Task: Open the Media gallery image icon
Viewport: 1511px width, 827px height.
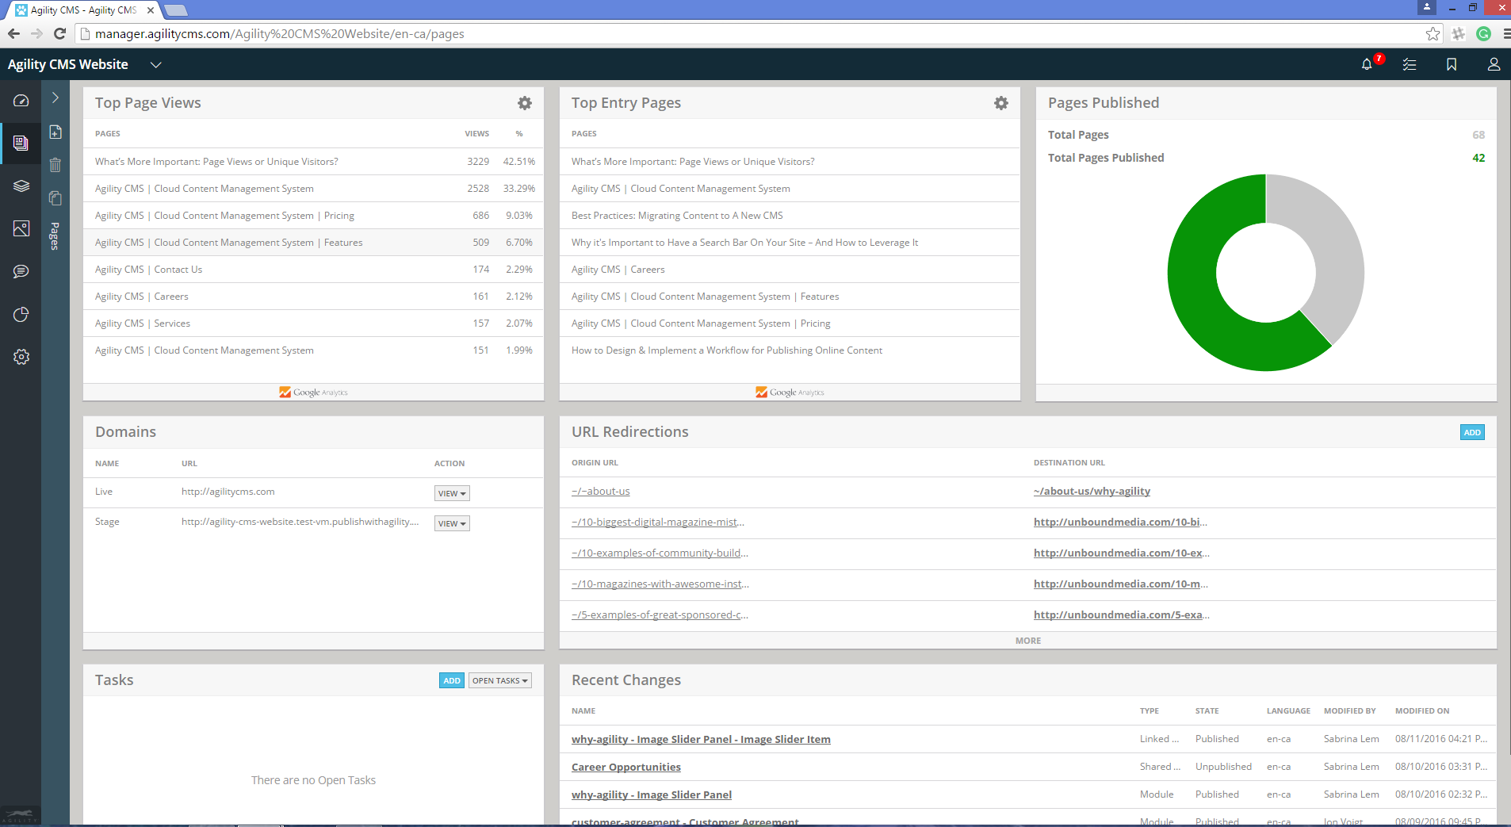Action: pyautogui.click(x=21, y=229)
